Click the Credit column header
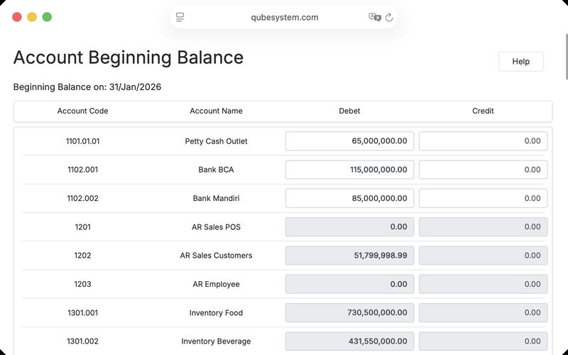The width and height of the screenshot is (568, 355). tap(483, 111)
